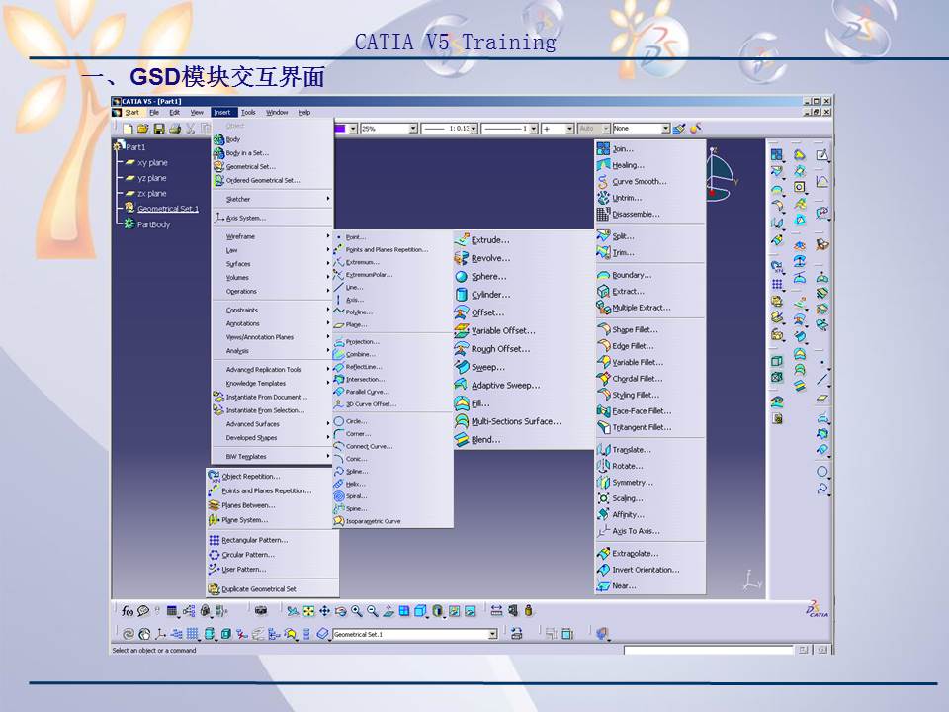Open the None selection filter dropdown
949x712 pixels.
pos(665,129)
